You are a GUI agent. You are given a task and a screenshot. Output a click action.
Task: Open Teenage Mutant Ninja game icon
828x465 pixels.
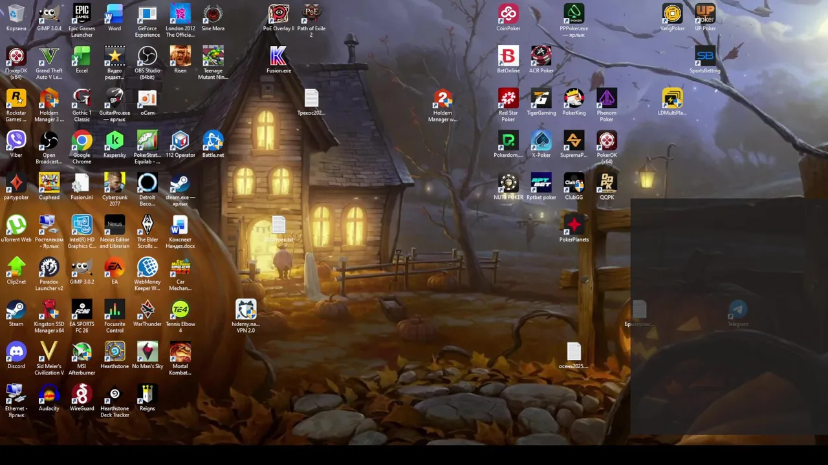[213, 63]
